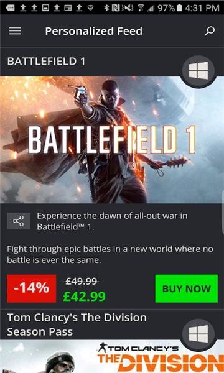Open the BATTLEFIELD 1 title heading

point(46,62)
